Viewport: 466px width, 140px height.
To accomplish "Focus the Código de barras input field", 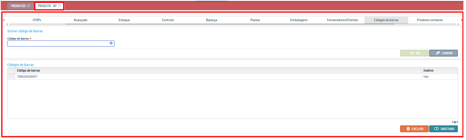I will pos(61,43).
